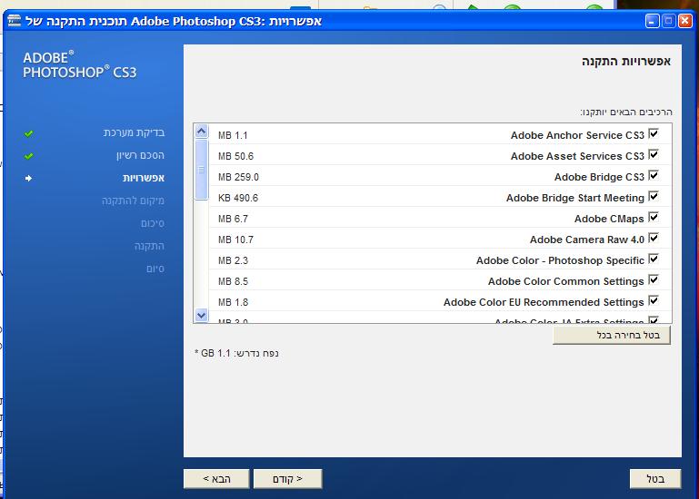Click the green checkmark beside בדיקת מערכת

28,133
